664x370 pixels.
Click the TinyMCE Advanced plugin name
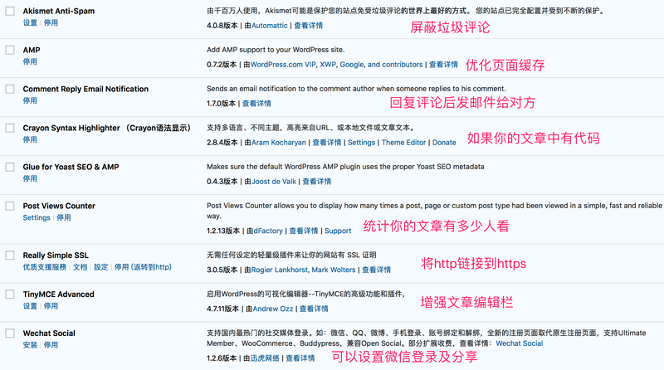coord(58,295)
